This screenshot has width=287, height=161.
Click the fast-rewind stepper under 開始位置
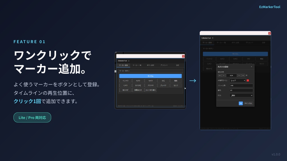point(220,75)
